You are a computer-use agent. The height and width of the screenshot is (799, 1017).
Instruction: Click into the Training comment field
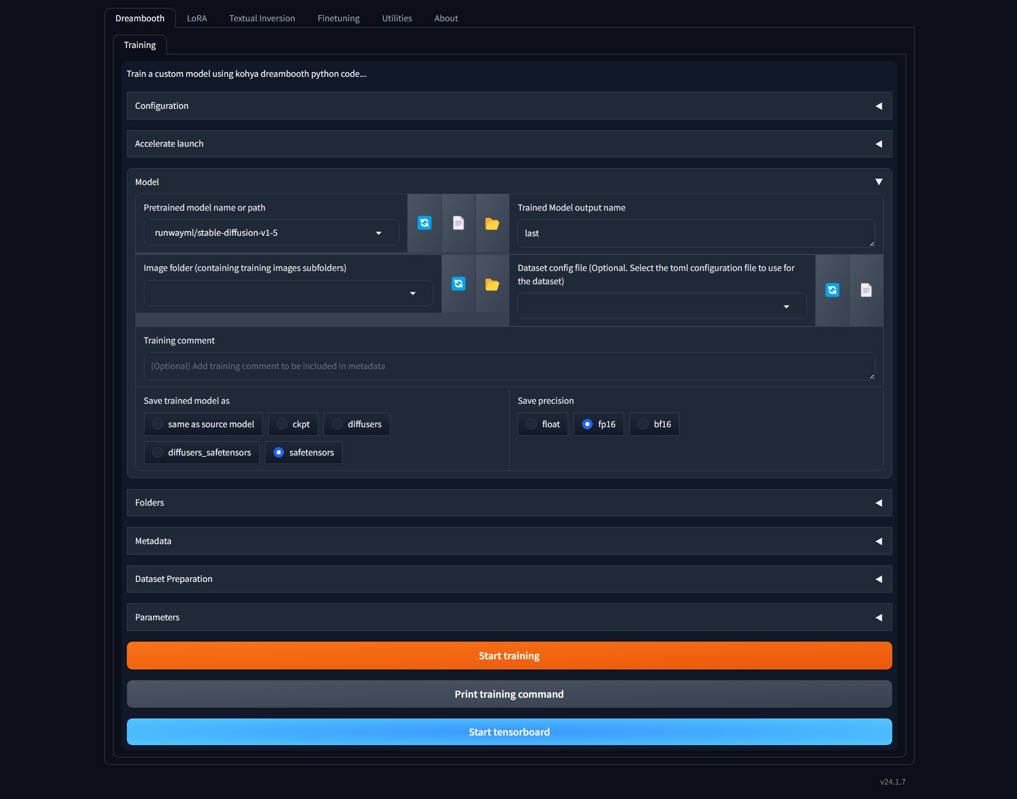tap(509, 366)
